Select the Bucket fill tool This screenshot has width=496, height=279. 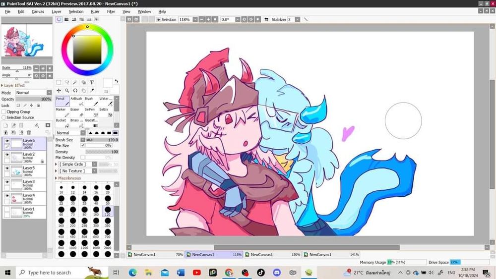click(62, 123)
